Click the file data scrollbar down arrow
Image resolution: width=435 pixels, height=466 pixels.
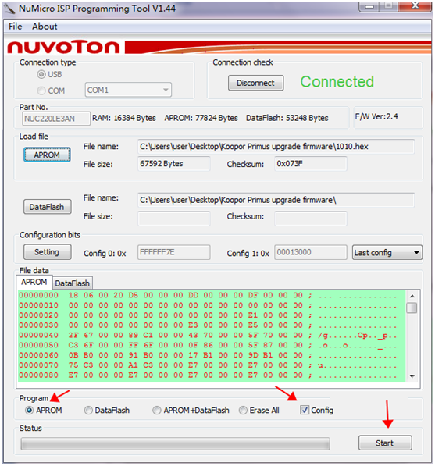pyautogui.click(x=412, y=376)
